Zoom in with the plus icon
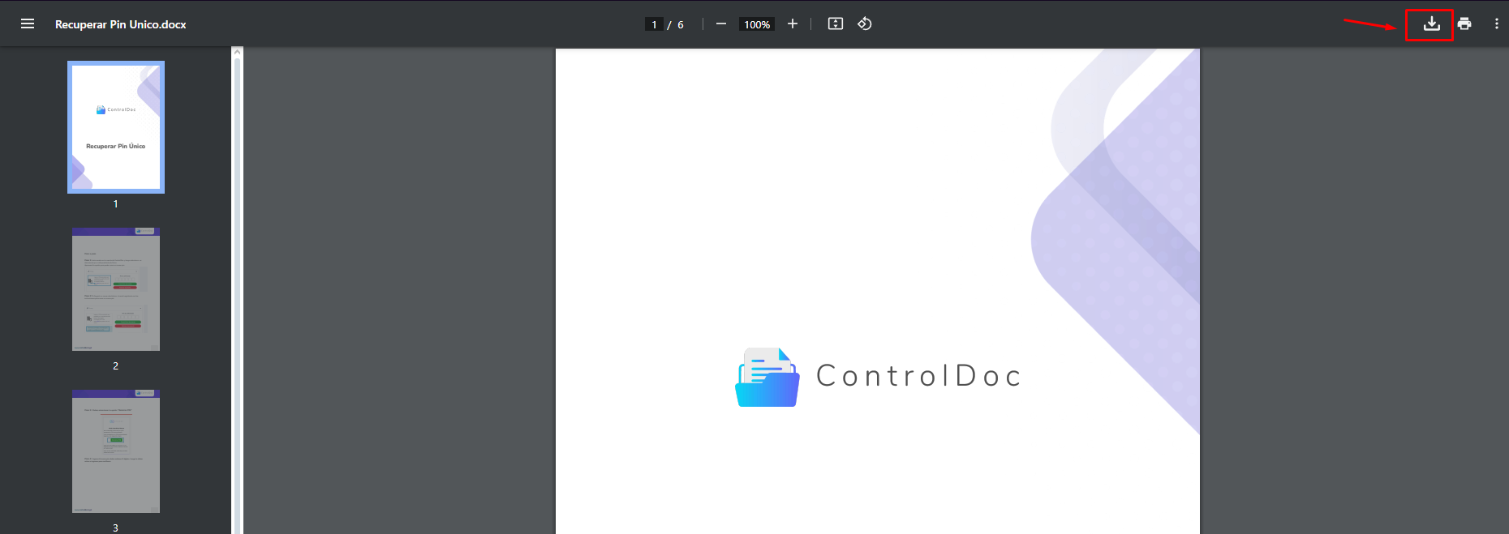This screenshot has height=534, width=1509. click(x=793, y=24)
